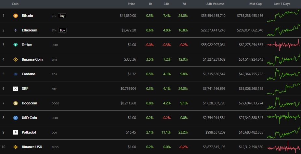This screenshot has width=301, height=154.
Task: Open Tether's red 7-day sparkline chart
Action: pyautogui.click(x=283, y=45)
